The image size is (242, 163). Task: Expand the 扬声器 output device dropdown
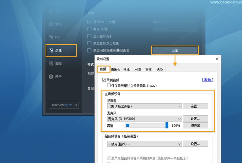coord(144,106)
